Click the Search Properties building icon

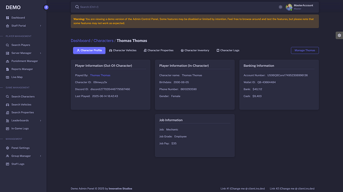(7, 113)
